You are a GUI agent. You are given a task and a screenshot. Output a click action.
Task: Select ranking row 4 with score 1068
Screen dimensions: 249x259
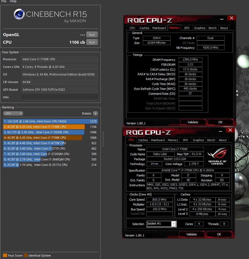pyautogui.click(x=50, y=138)
